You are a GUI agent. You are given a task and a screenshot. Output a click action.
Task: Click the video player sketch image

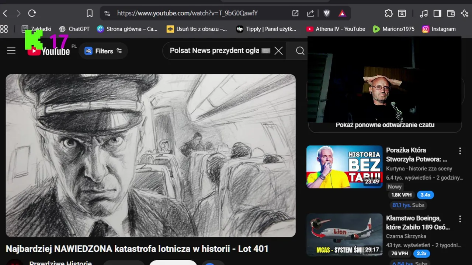[150, 156]
